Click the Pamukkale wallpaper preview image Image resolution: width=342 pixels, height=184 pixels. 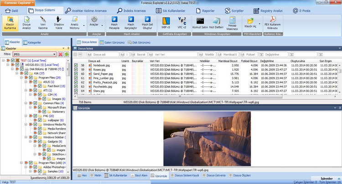coord(206,140)
